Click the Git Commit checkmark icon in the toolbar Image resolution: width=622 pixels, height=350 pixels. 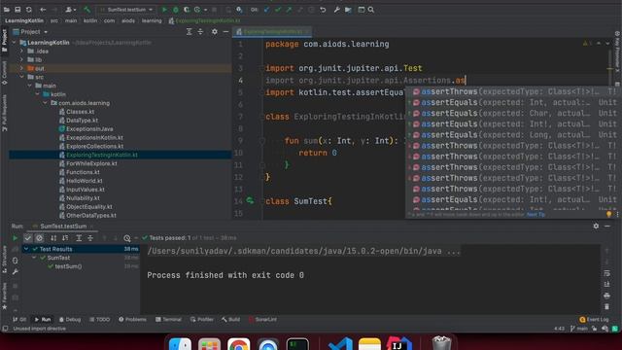[278, 10]
